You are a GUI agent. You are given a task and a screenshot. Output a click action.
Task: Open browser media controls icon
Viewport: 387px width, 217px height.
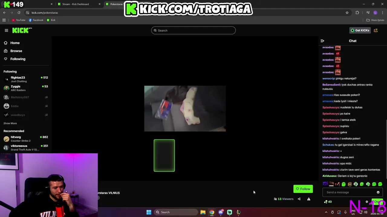coord(368,13)
